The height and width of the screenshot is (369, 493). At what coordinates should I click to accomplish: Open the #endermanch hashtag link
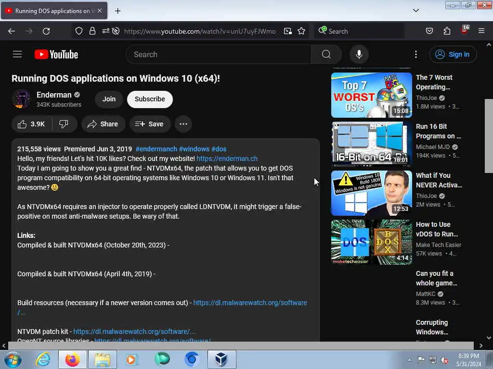point(156,149)
